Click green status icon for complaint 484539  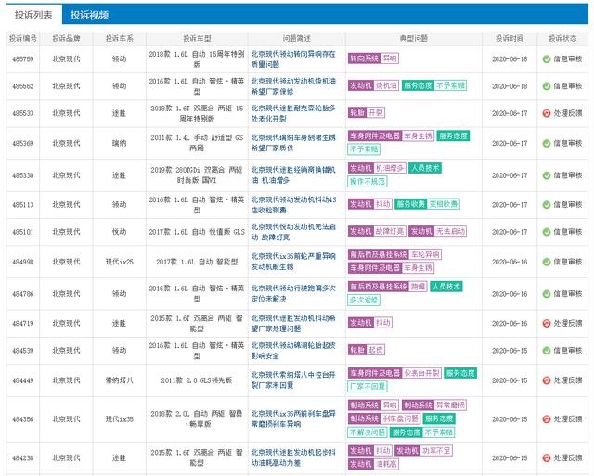[x=547, y=351]
